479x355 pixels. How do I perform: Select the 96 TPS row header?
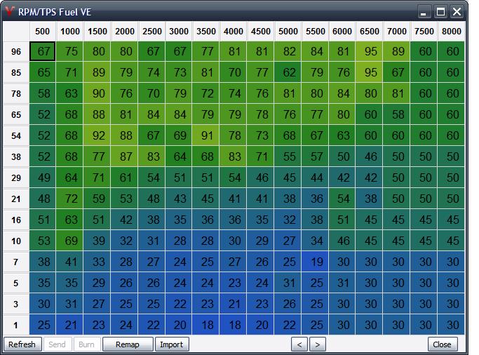(15, 52)
